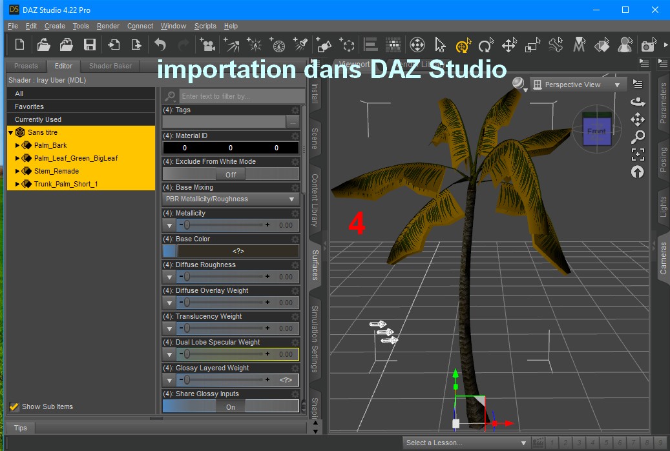Select the Favorites filter category
This screenshot has height=451, width=670.
click(81, 106)
